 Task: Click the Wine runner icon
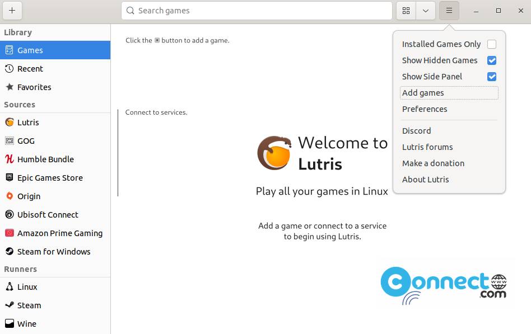point(10,323)
